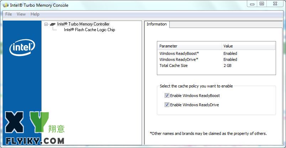The image size is (286, 148).
Task: Click the Enabled value for Windows ReadyDrive
Action: [x=230, y=59]
